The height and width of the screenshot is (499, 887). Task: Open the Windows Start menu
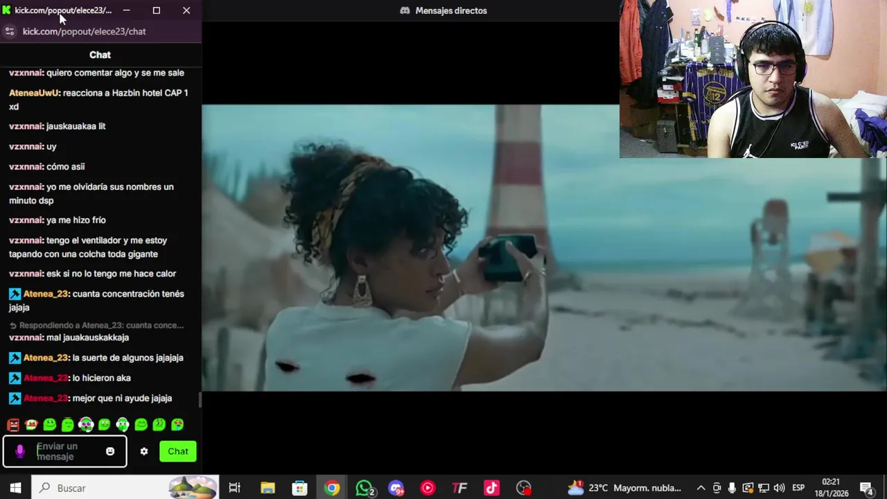(x=15, y=488)
